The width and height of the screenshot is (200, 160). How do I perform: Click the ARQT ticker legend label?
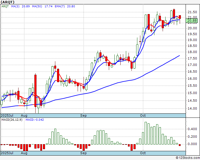click(x=5, y=6)
